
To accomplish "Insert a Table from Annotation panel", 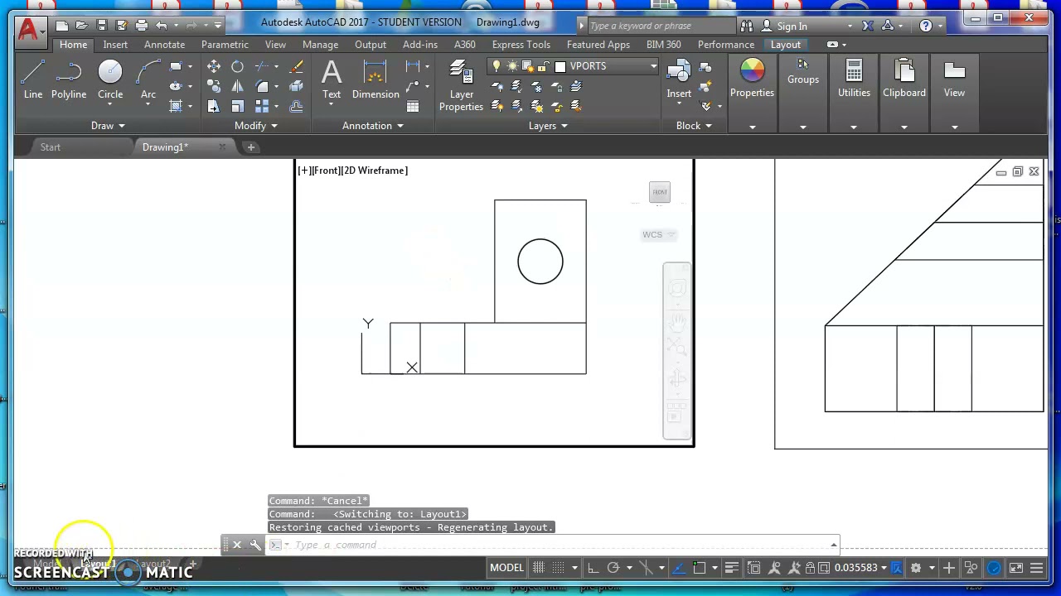I will 413,106.
